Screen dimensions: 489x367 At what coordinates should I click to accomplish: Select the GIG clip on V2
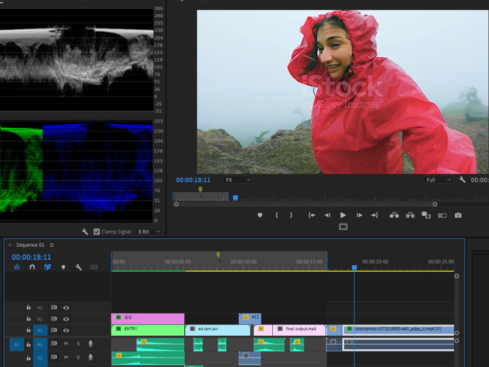[148, 319]
